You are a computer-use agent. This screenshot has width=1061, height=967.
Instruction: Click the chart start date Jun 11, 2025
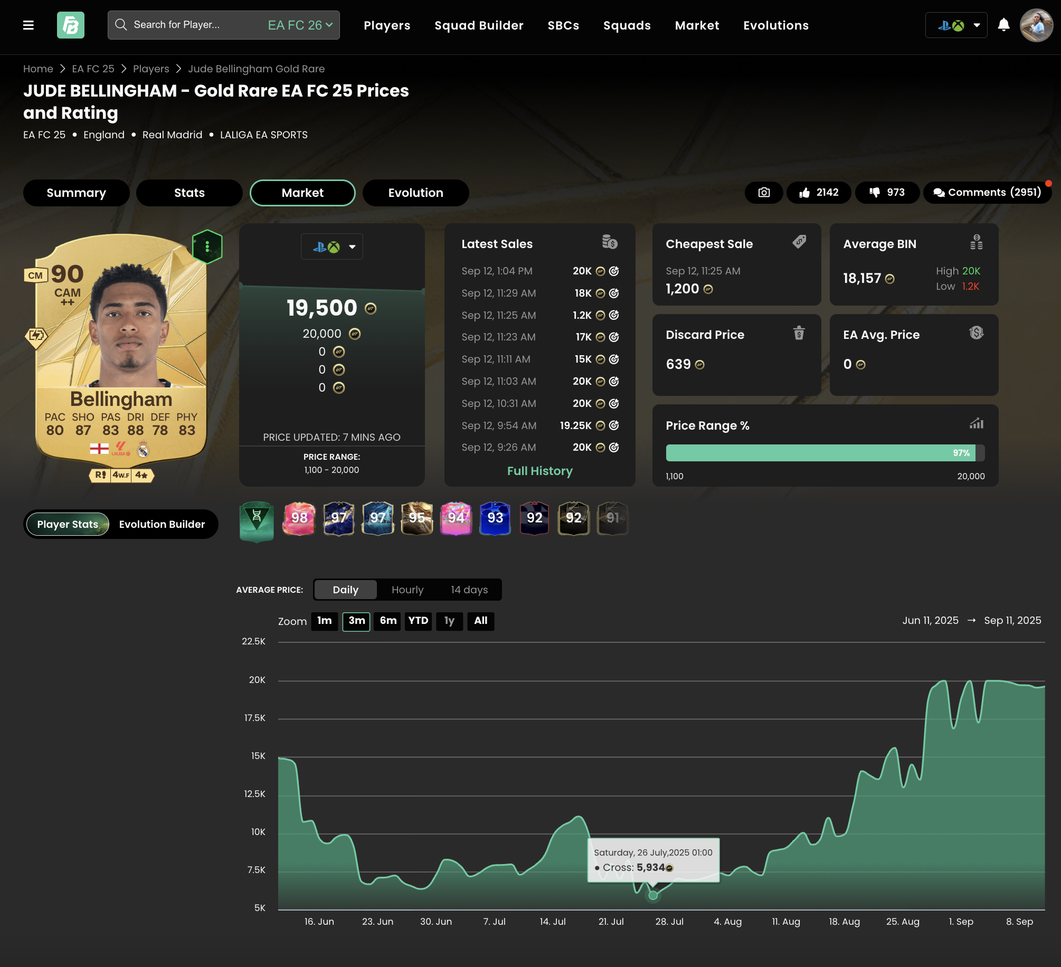930,620
